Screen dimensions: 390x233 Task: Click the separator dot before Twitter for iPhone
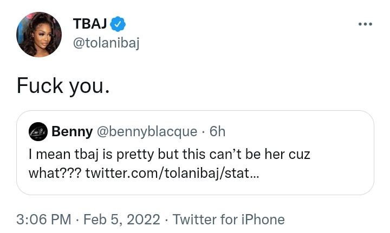point(166,219)
